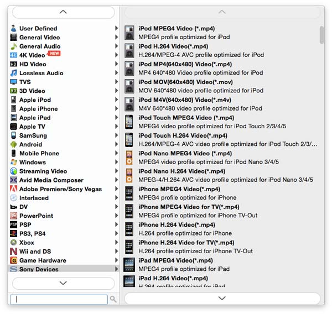Image resolution: width=332 pixels, height=314 pixels.
Task: Select iPod MPEG4 Video (*.mp4) format
Action: click(x=221, y=33)
